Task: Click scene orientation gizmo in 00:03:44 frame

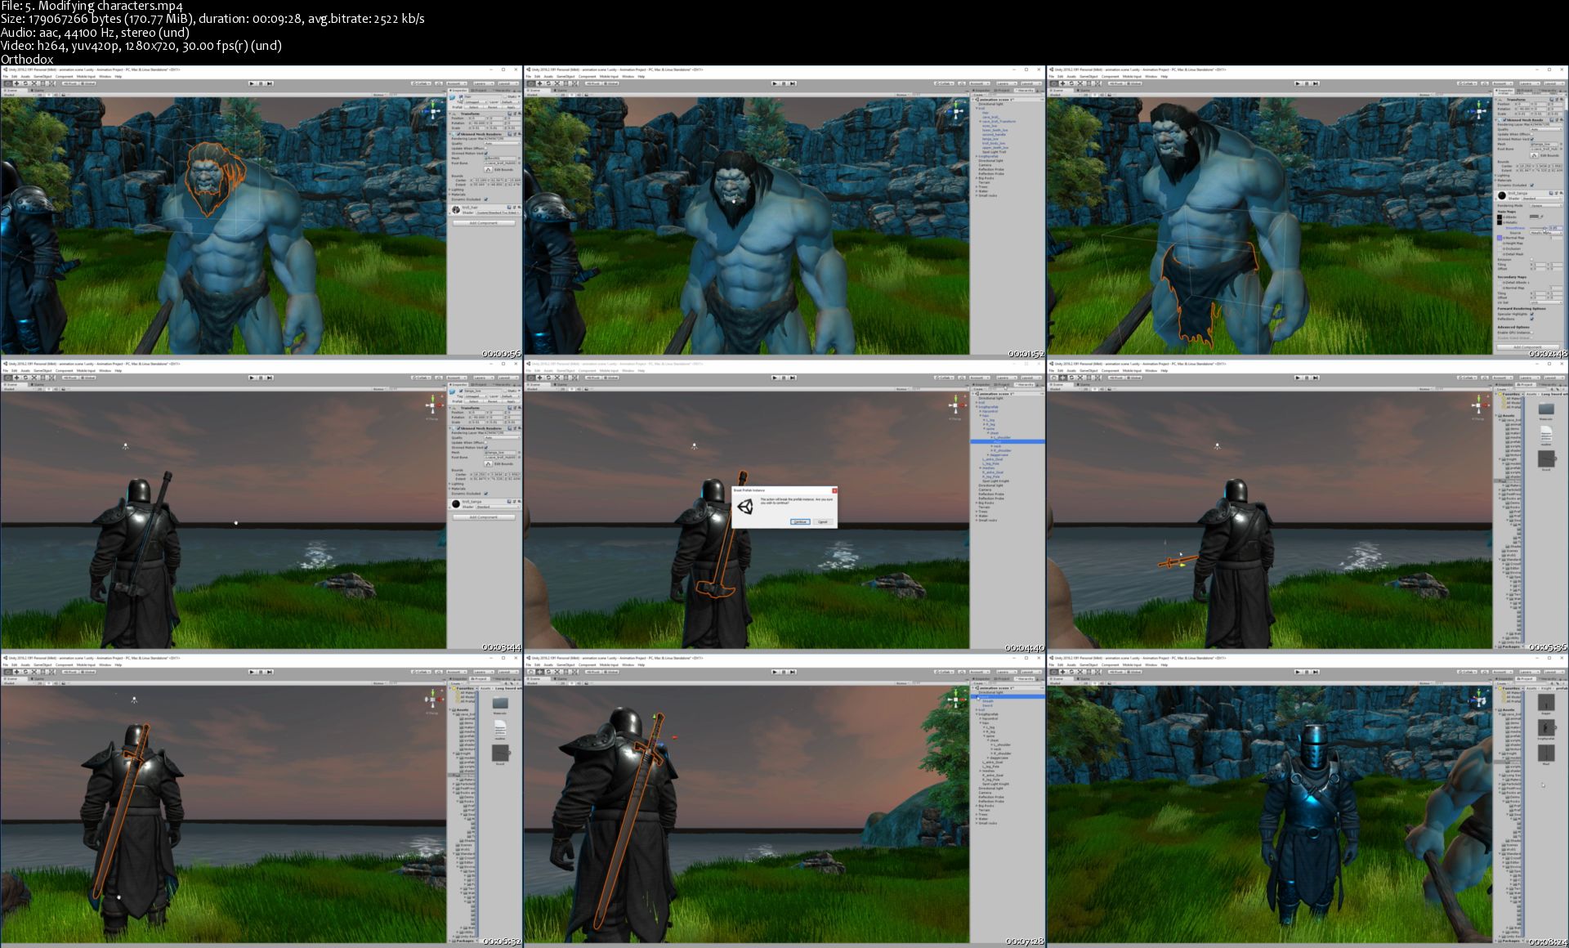Action: (432, 405)
